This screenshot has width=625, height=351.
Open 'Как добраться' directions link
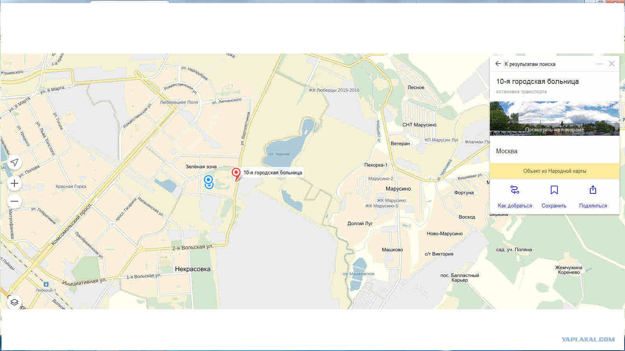[515, 206]
